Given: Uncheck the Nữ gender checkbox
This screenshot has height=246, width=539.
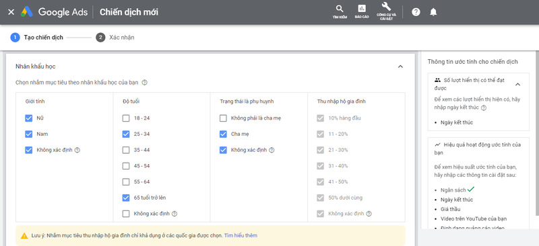Looking at the screenshot, I should click(29, 118).
